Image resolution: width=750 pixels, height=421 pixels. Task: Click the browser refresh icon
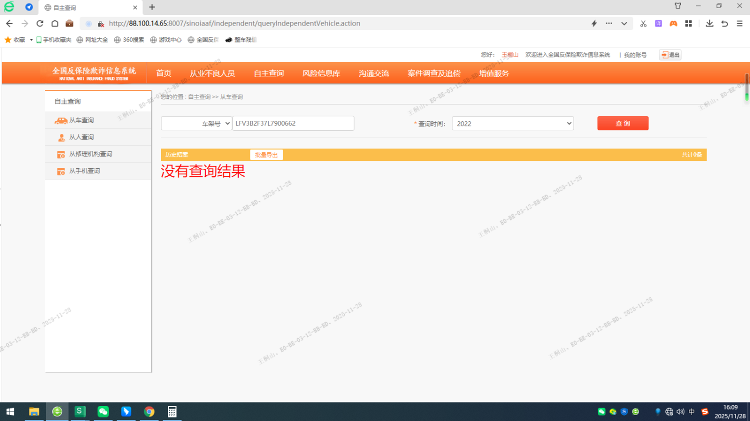click(40, 23)
